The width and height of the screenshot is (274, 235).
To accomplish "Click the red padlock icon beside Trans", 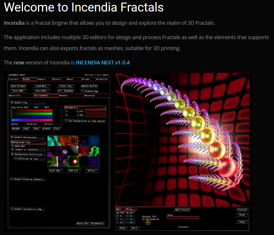I will pyautogui.click(x=137, y=209).
